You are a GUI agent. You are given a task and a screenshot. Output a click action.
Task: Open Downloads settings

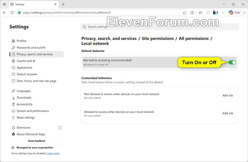37,97
